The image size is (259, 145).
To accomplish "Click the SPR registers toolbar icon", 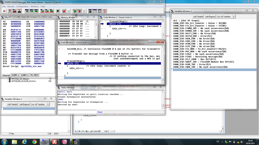I will click(x=100, y=11).
